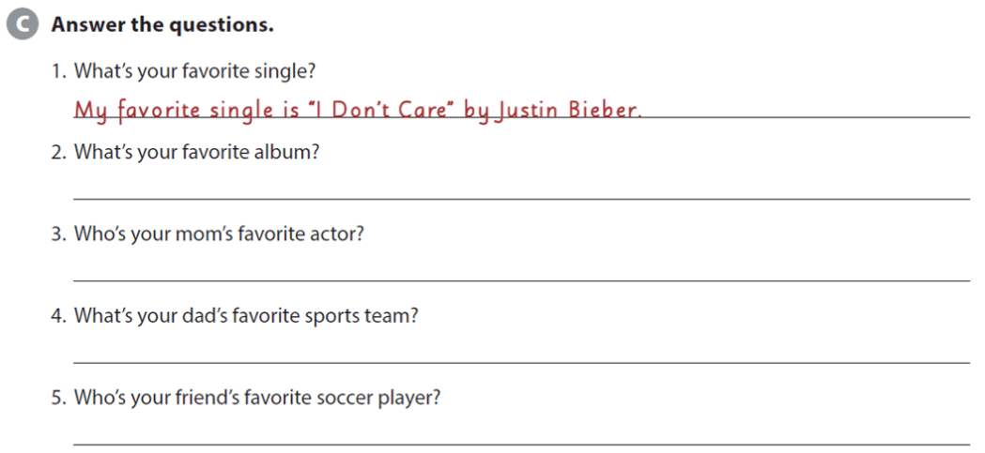This screenshot has width=985, height=453.
Task: Click the number "5." list marker
Action: (x=58, y=398)
